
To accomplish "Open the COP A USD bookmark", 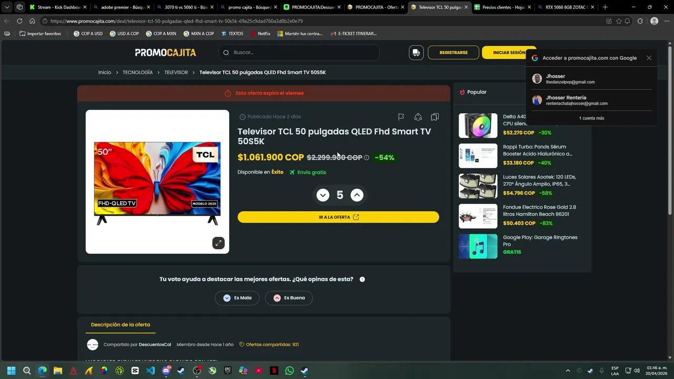I will click(88, 34).
